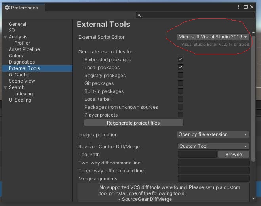261x206 pixels.
Task: Focus the preferences search field
Action: pyautogui.click(x=195, y=15)
